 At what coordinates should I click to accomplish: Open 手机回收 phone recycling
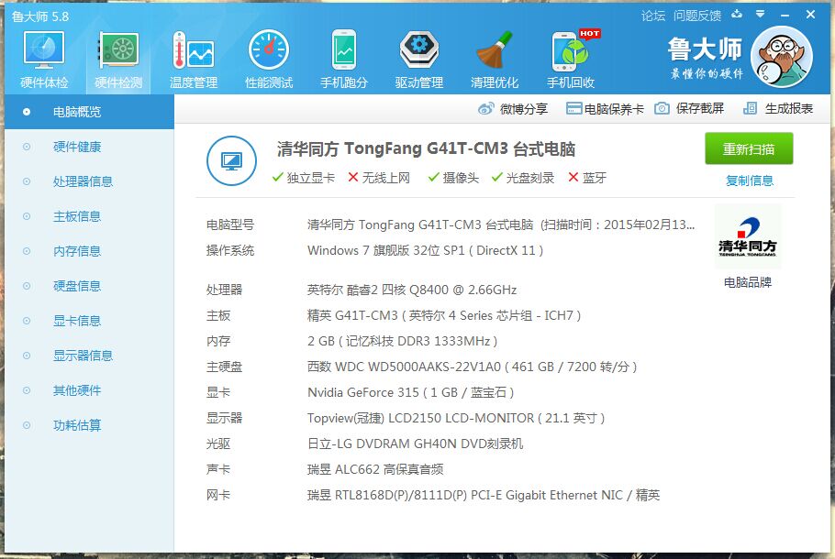coord(571,60)
